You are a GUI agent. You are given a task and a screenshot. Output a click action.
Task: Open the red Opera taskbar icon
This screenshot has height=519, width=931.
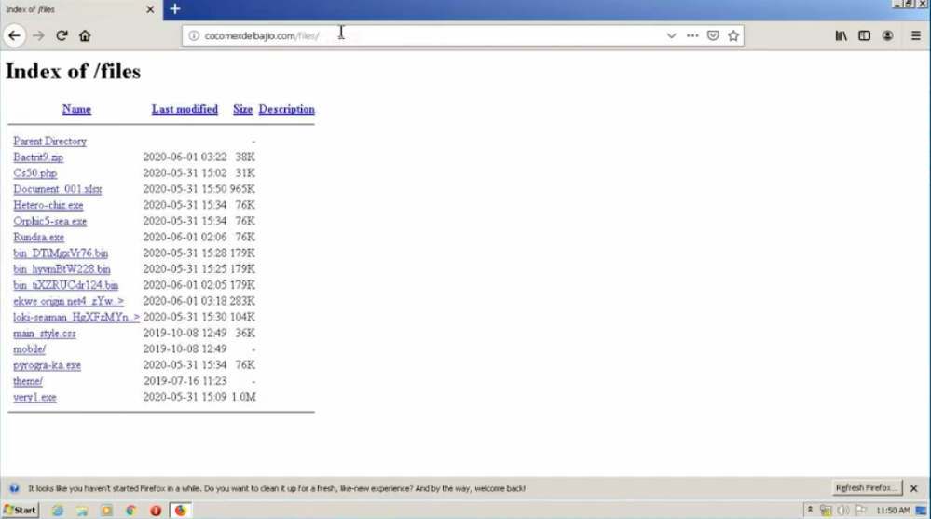coord(156,510)
